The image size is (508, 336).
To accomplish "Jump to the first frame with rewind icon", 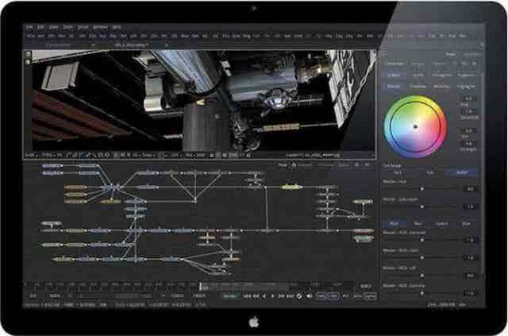I will (246, 295).
